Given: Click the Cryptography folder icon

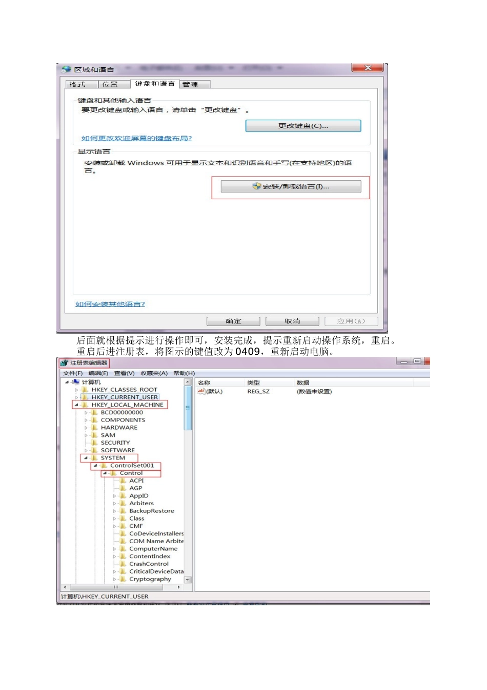Looking at the screenshot, I should pos(123,579).
